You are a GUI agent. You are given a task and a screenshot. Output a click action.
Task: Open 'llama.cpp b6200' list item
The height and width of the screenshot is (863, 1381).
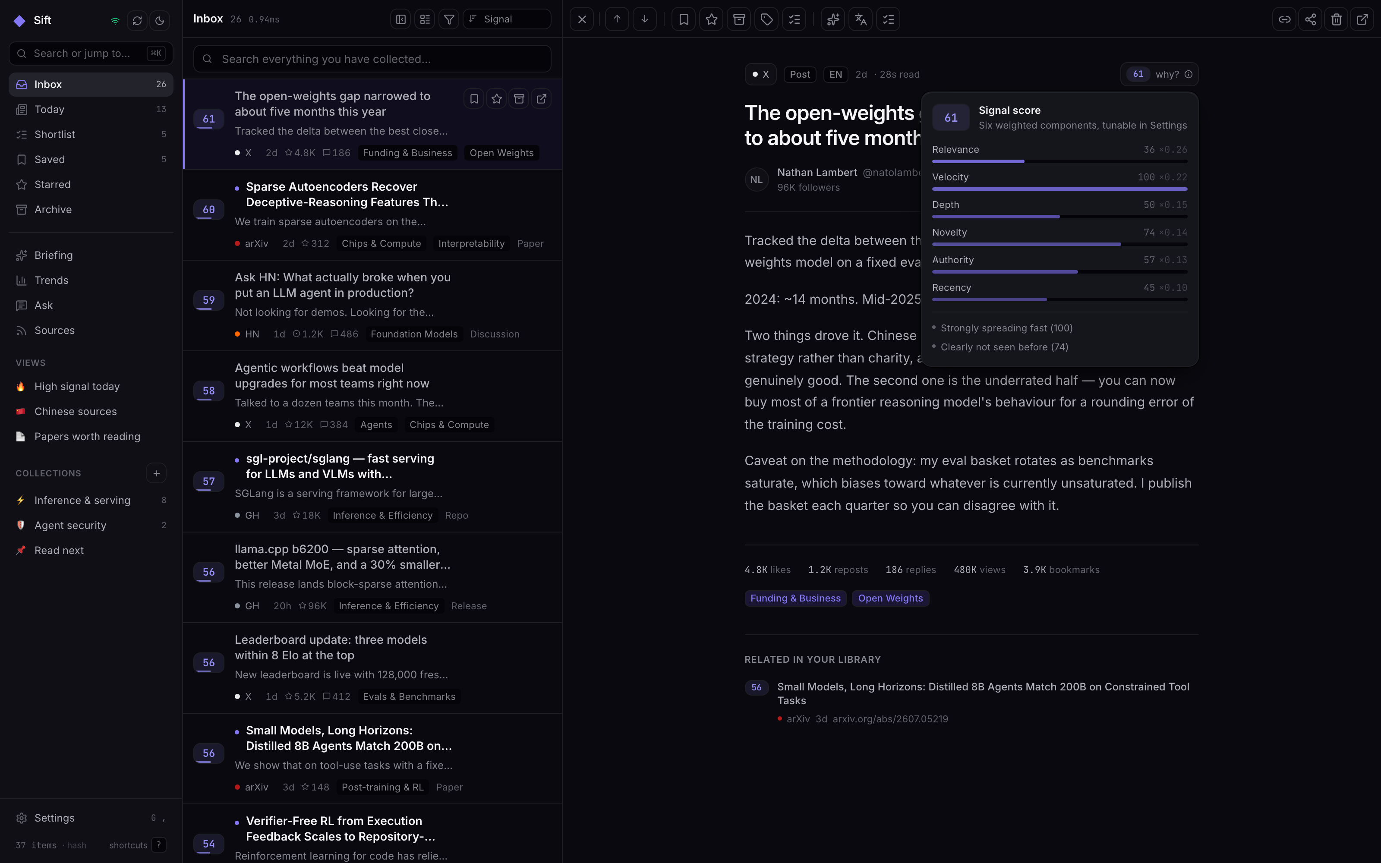[372, 578]
